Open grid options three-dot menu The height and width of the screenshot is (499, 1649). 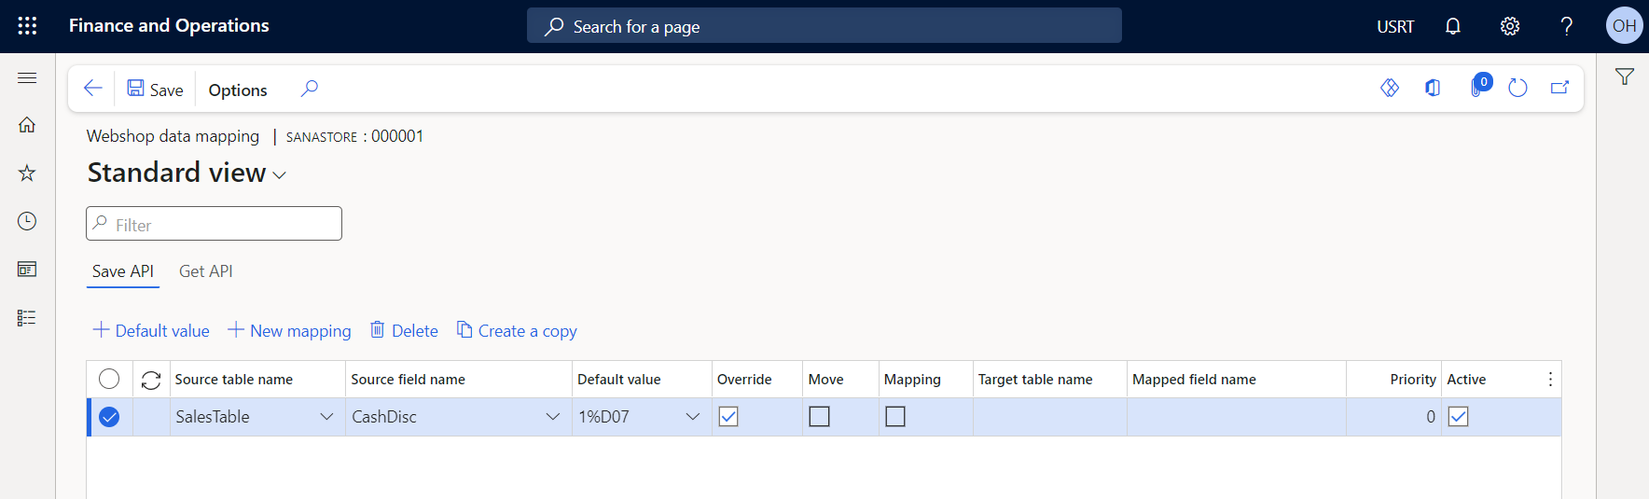click(x=1550, y=379)
